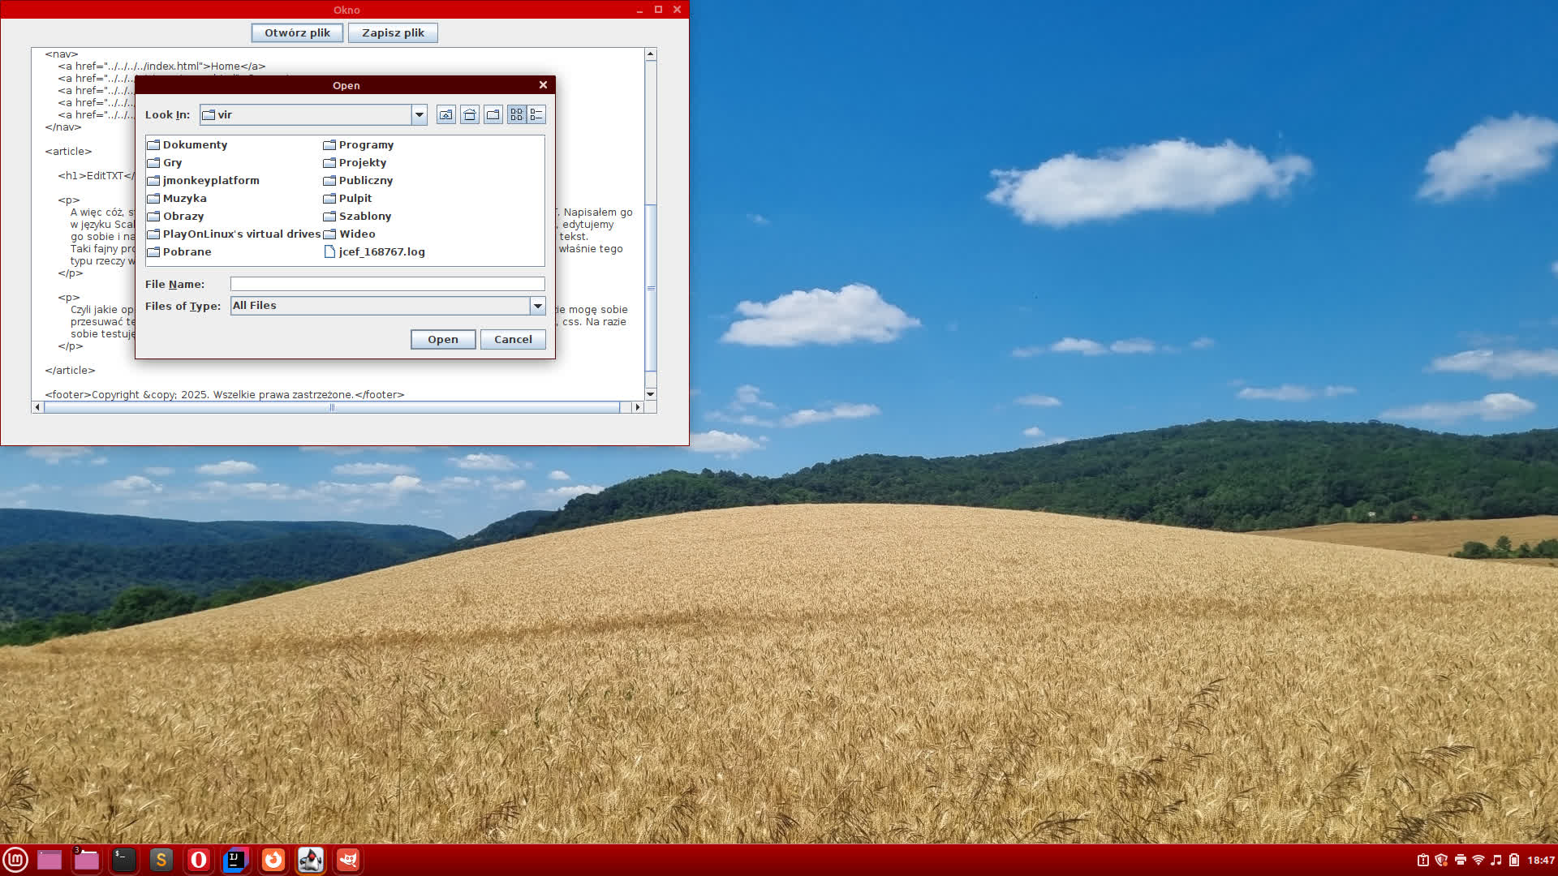Select the Dokumenty folder
Image resolution: width=1558 pixels, height=876 pixels.
(195, 145)
